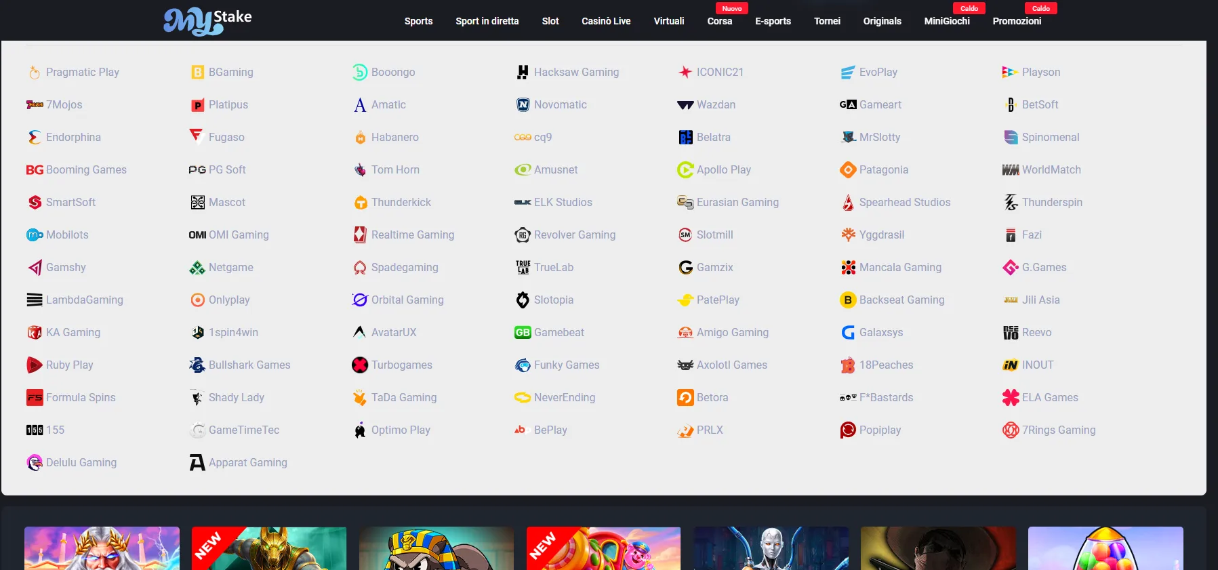Select the NeverEnding provider

(554, 397)
